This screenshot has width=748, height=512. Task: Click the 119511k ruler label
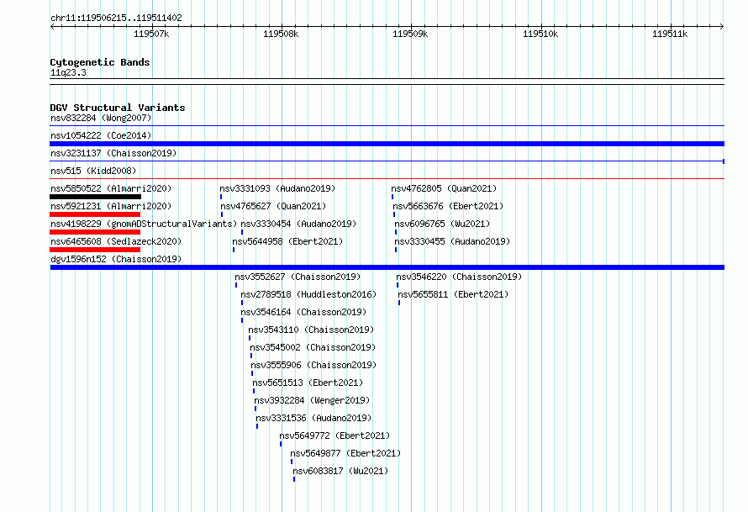[670, 34]
